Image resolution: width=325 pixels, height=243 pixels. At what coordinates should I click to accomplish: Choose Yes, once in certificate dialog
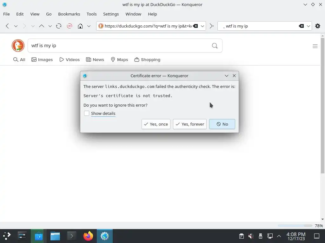click(x=156, y=124)
